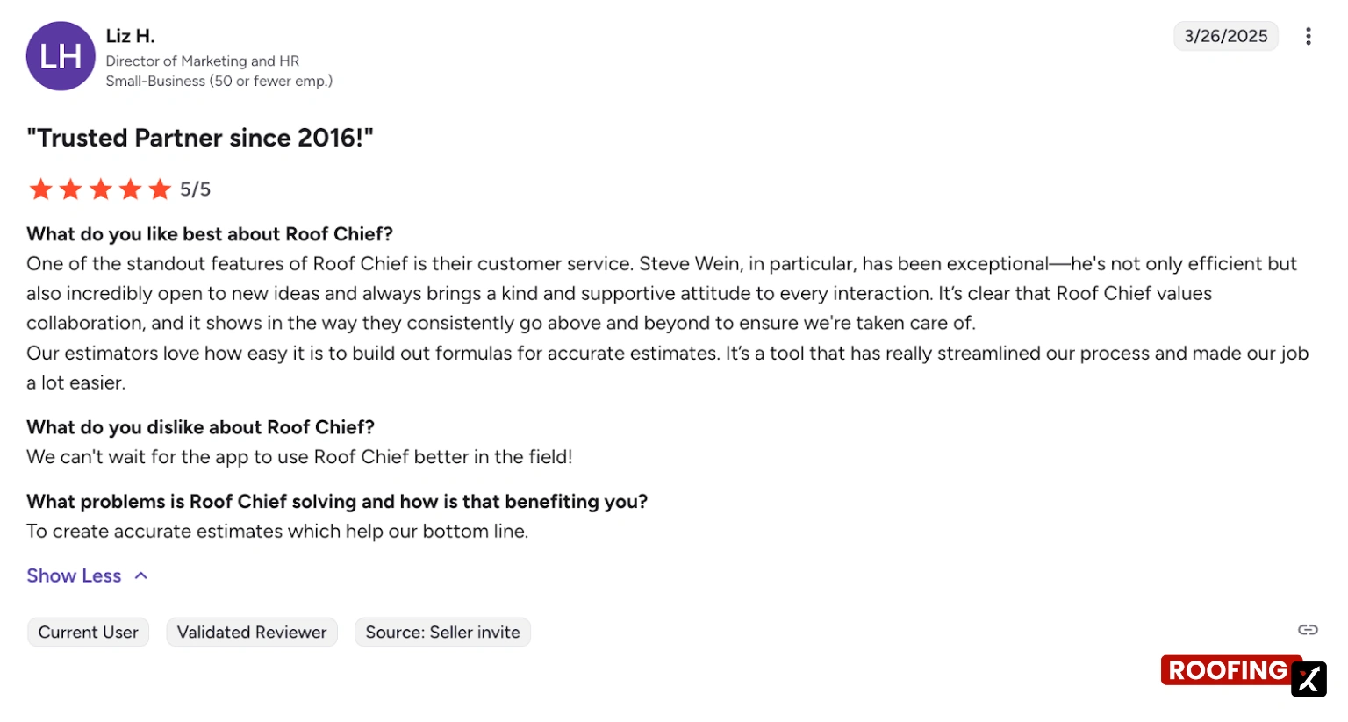Select the fifth red star rating
The image size is (1348, 722).
[x=160, y=189]
